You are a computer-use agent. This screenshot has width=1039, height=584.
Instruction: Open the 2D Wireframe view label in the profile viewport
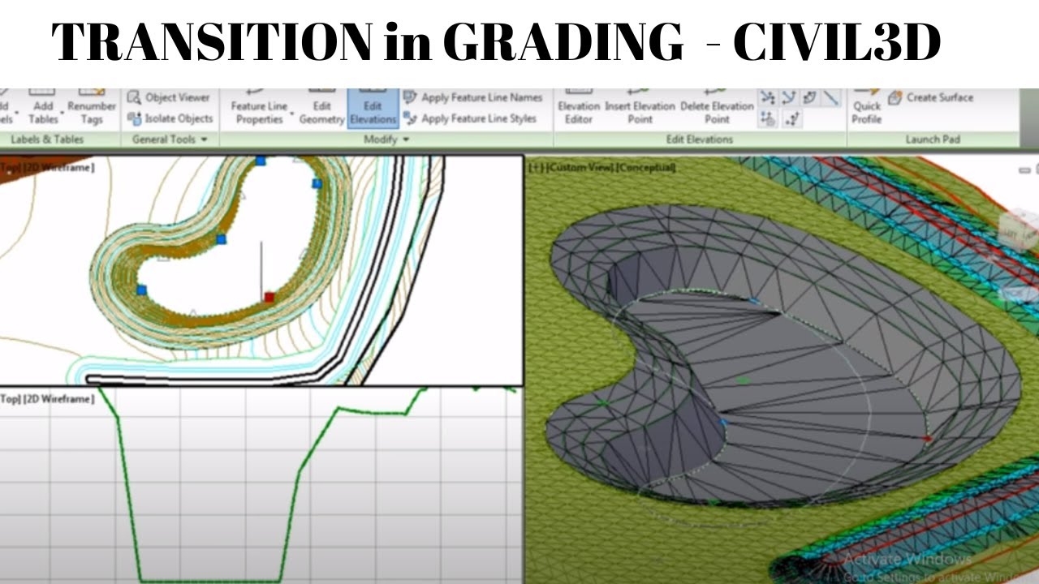[58, 399]
